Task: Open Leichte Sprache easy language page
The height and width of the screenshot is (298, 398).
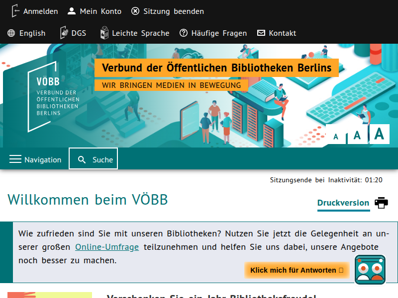Action: [135, 33]
